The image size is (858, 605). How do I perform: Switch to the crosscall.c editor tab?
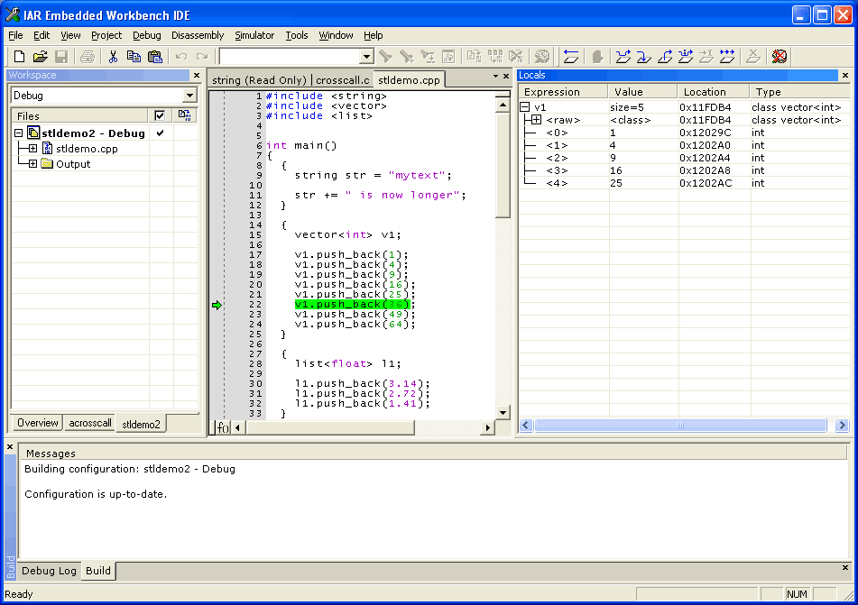[343, 80]
